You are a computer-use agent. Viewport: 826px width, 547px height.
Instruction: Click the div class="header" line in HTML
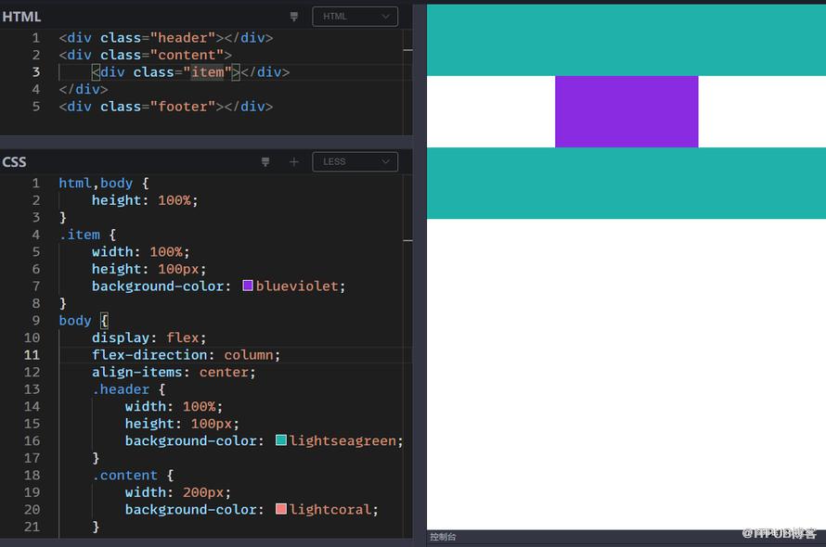(x=166, y=38)
